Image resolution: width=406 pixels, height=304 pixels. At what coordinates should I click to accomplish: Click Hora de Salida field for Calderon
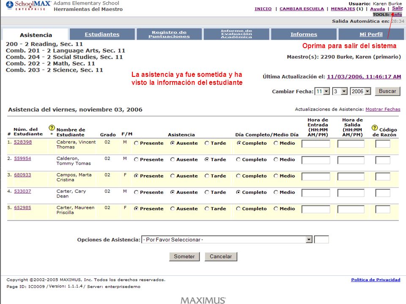point(351,160)
